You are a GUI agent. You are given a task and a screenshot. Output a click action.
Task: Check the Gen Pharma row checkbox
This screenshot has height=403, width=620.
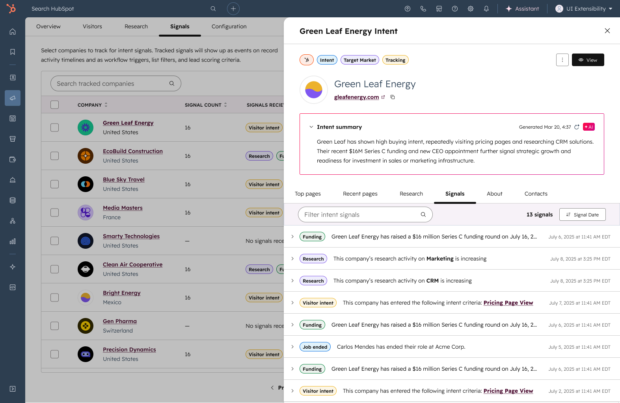(55, 326)
